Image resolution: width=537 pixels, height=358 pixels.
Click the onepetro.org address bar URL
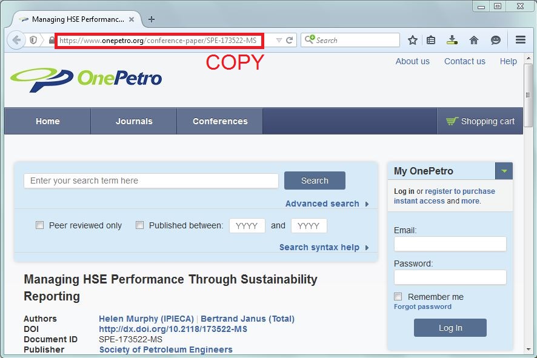tap(158, 41)
